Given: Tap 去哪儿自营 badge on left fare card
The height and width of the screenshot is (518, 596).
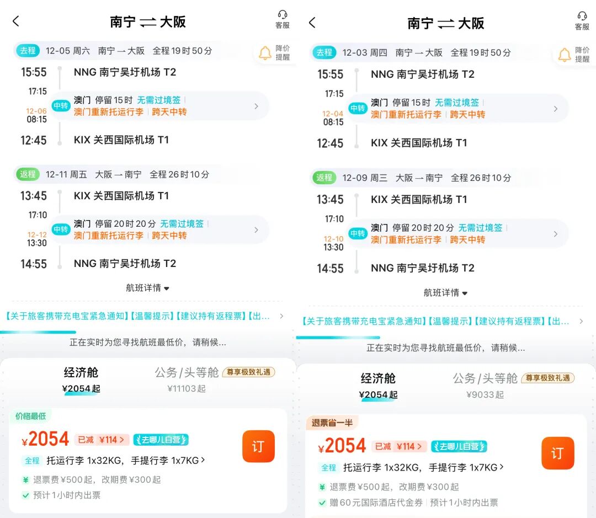Looking at the screenshot, I should (x=161, y=440).
